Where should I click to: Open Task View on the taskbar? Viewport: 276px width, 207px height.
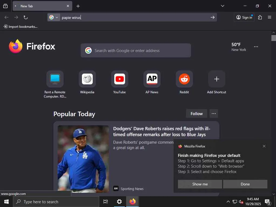(x=106, y=202)
